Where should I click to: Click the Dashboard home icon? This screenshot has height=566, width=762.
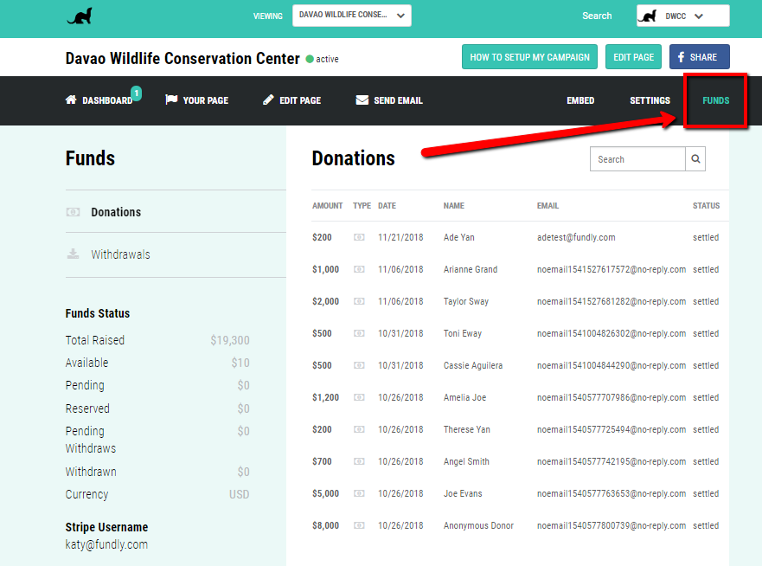pyautogui.click(x=71, y=100)
